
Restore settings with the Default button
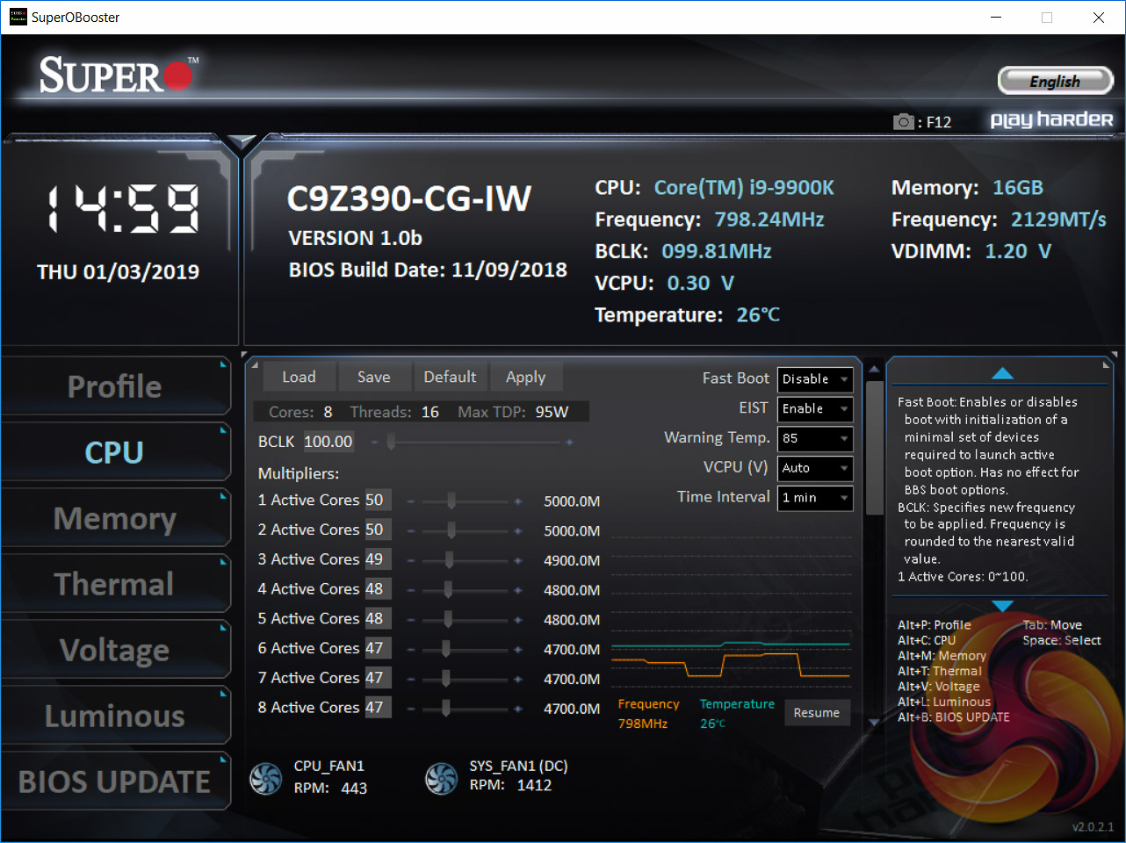tap(450, 377)
